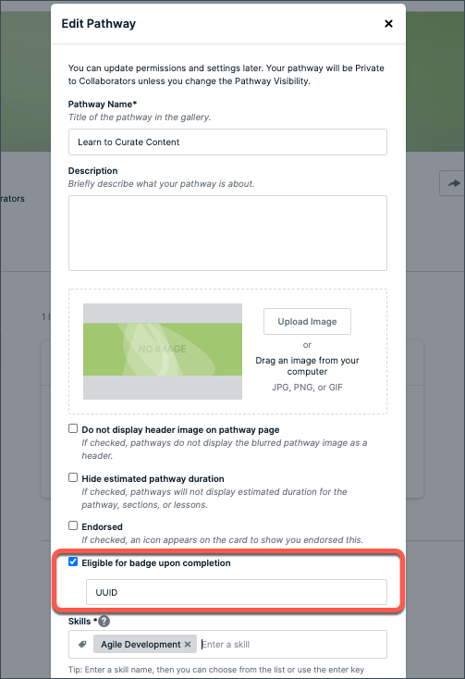This screenshot has height=679, width=465.
Task: Focus the Pathway Name text field
Action: [x=227, y=142]
